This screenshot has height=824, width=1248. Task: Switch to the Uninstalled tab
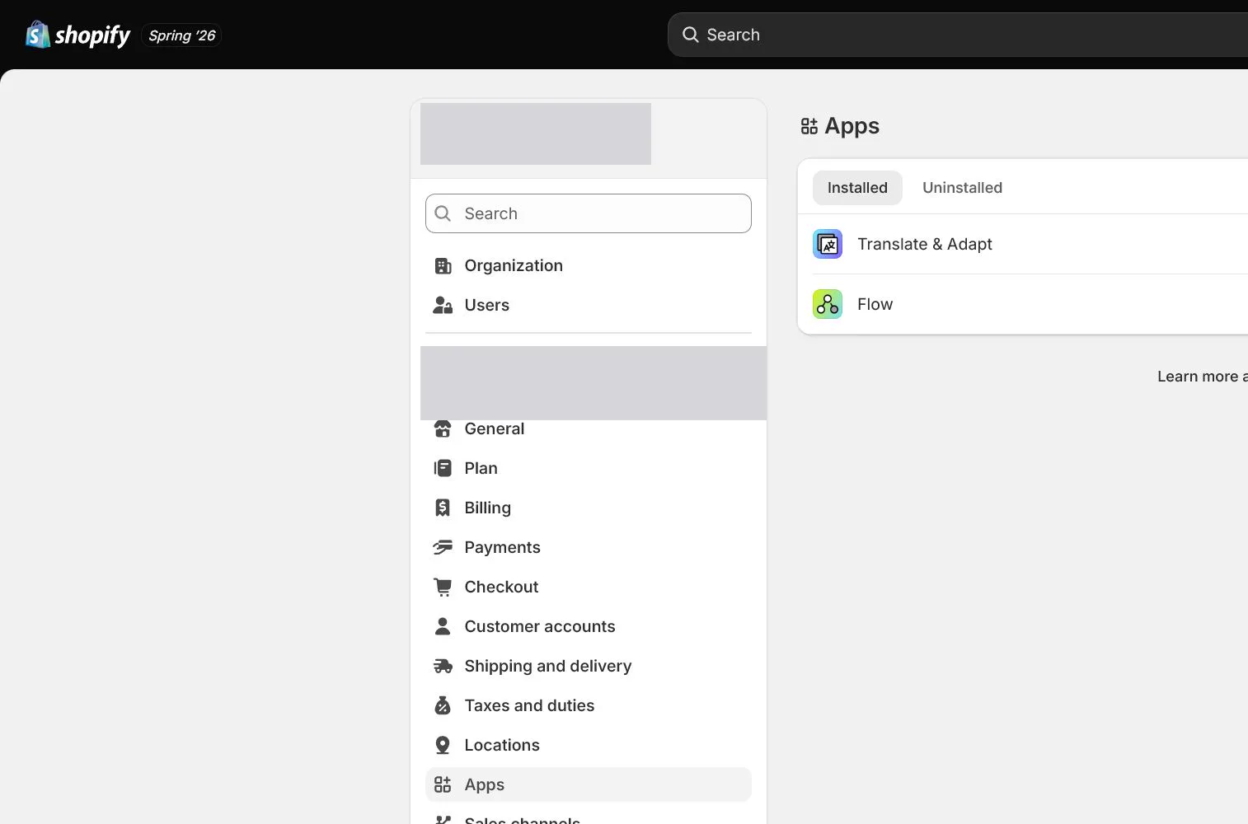click(x=962, y=188)
